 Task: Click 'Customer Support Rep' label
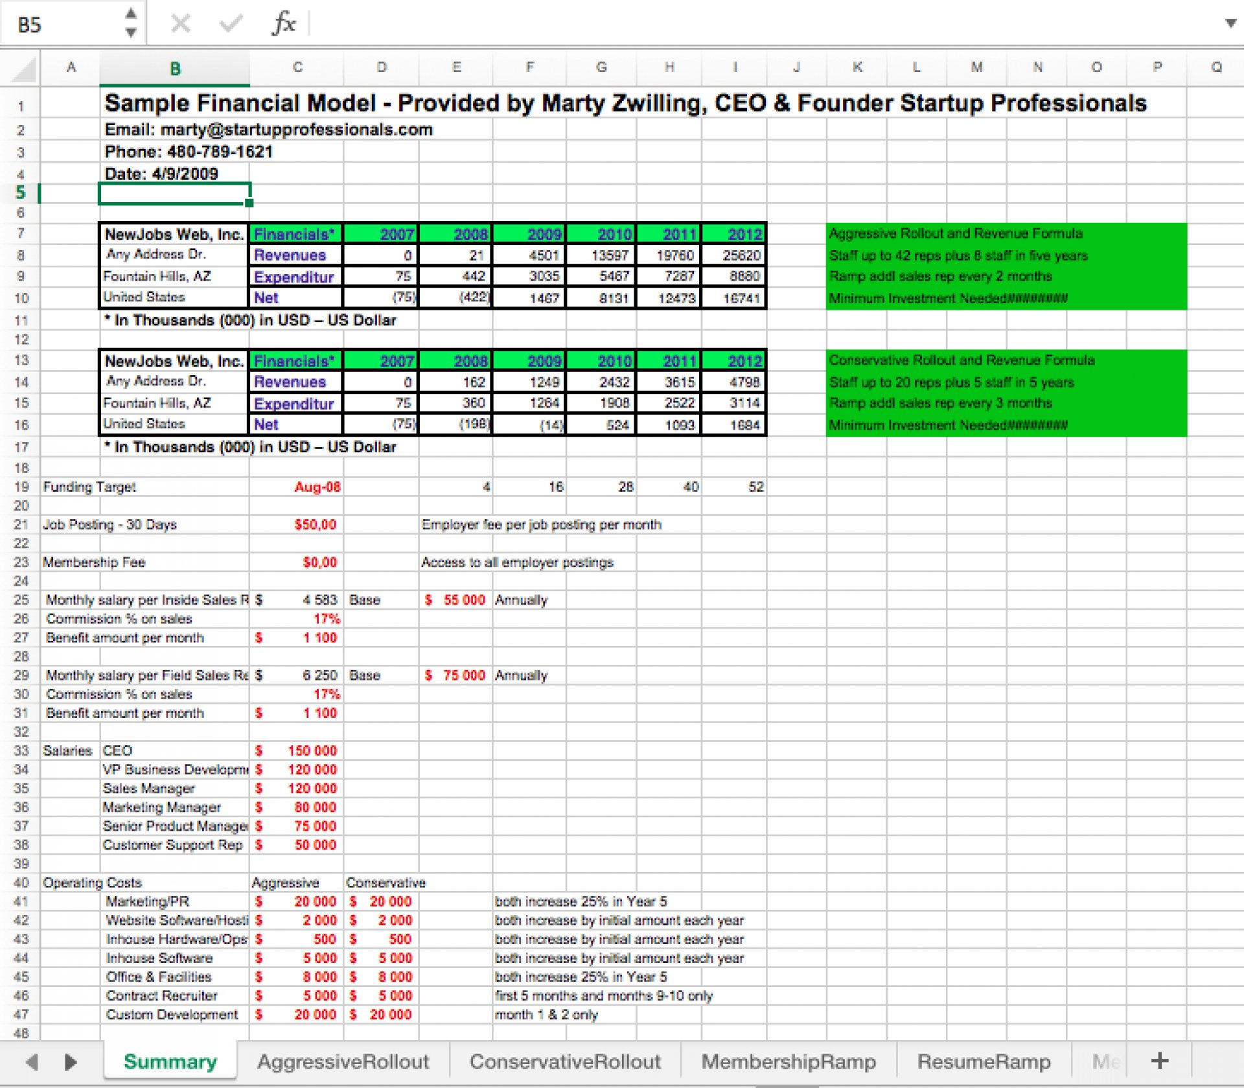172,845
